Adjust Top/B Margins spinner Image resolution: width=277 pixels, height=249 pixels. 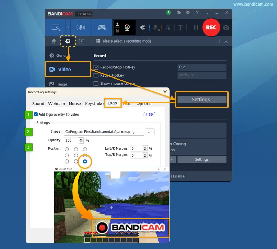pos(145,155)
